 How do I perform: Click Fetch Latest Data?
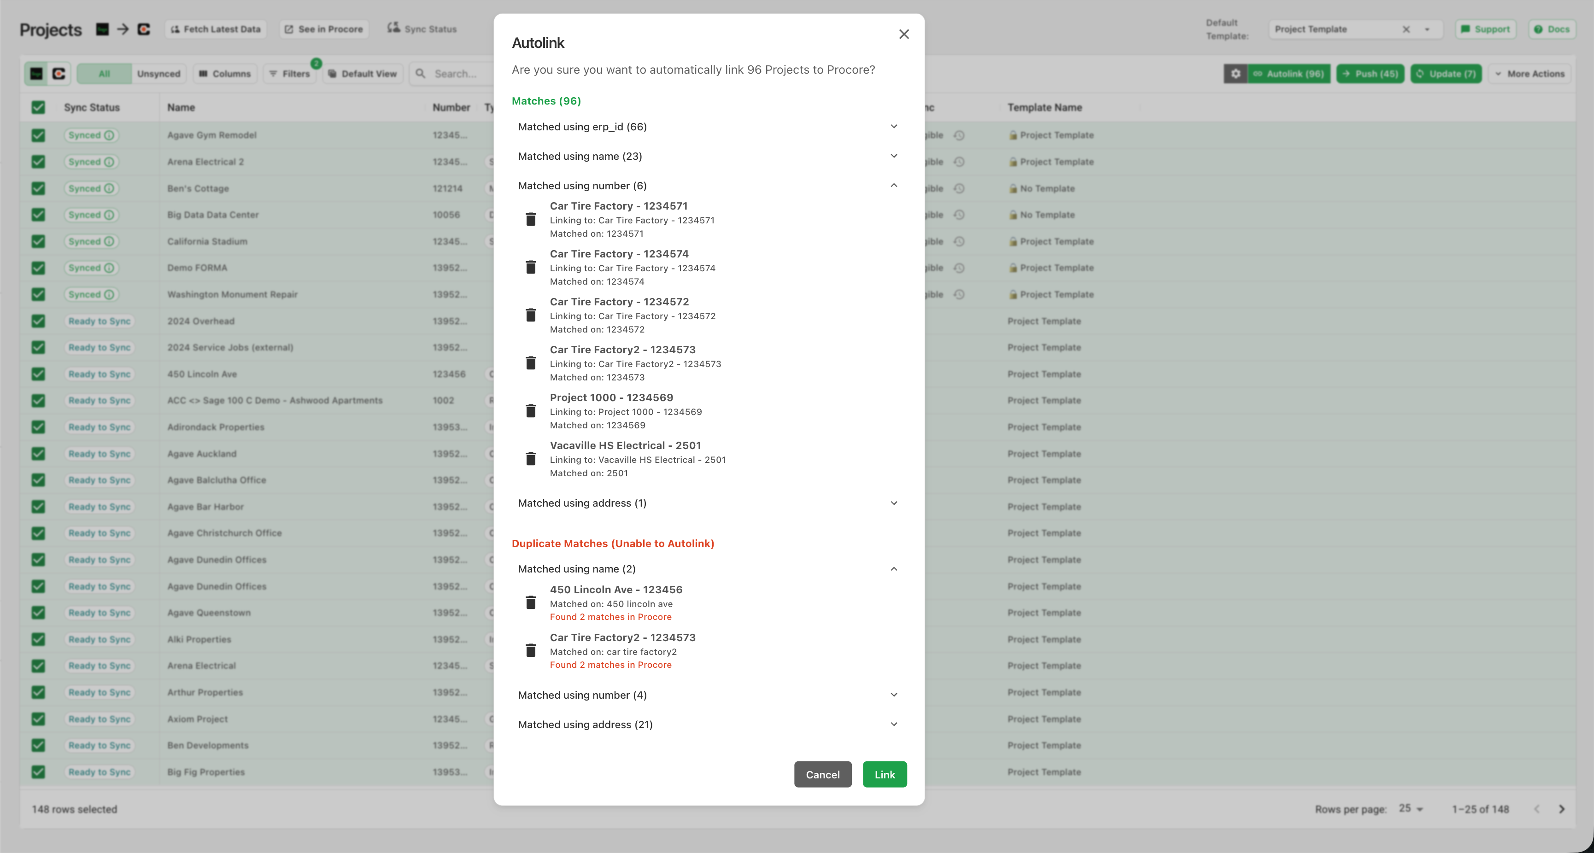click(x=215, y=29)
